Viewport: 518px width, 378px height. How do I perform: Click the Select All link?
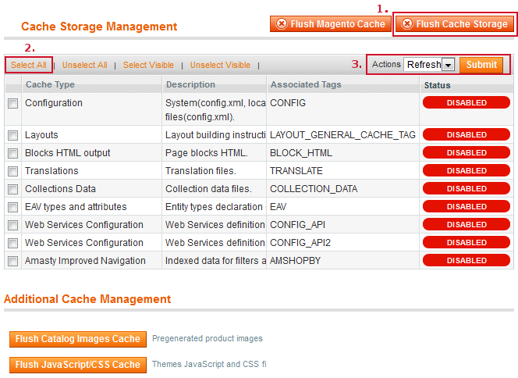click(28, 65)
